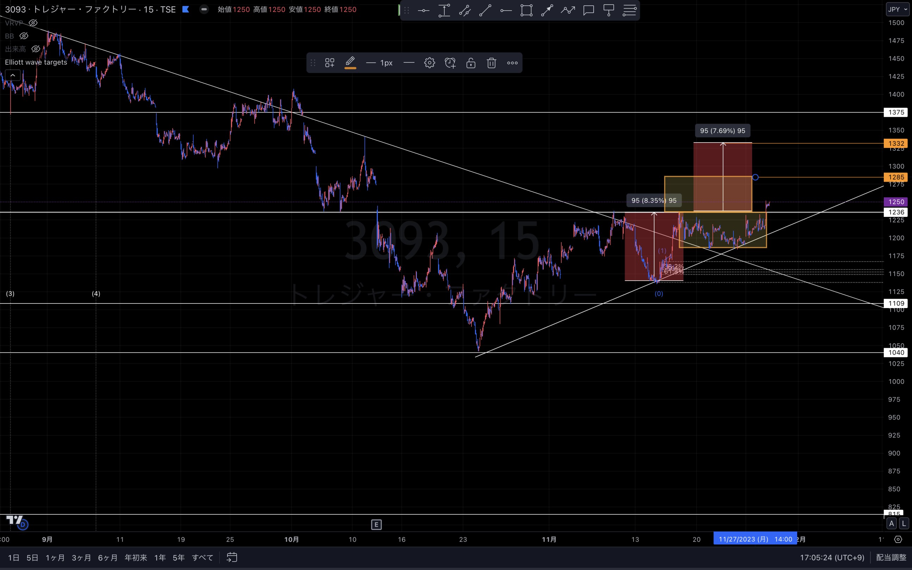
Task: Open more options for drawing toolbar
Action: pos(512,63)
